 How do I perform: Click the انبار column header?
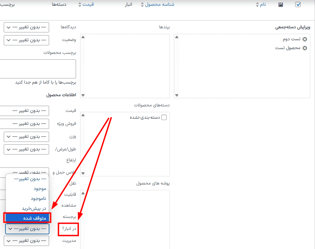click(x=129, y=4)
